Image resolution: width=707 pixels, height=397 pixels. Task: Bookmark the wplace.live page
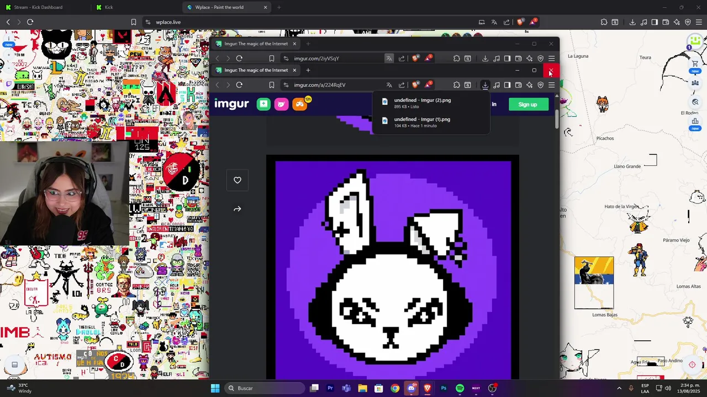click(x=133, y=22)
